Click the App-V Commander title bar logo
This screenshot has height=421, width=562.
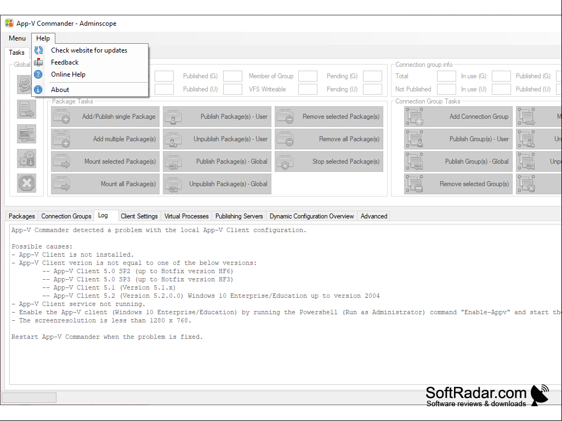coord(9,24)
